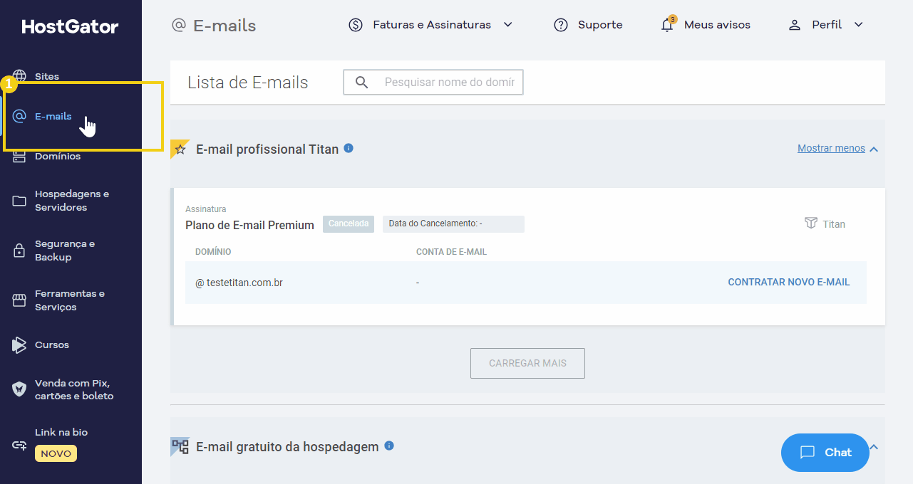
Task: Click the Mostrar menos link
Action: click(x=831, y=149)
